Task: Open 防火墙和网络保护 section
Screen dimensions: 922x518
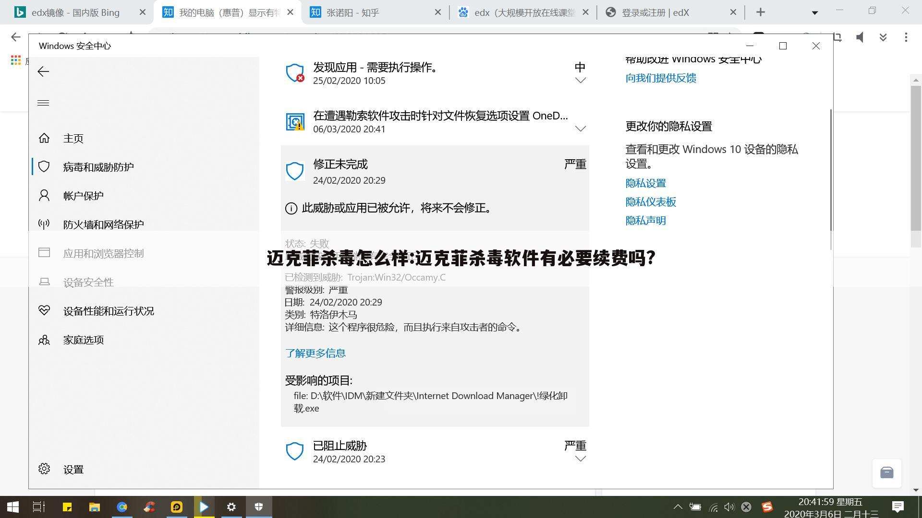Action: pos(104,224)
